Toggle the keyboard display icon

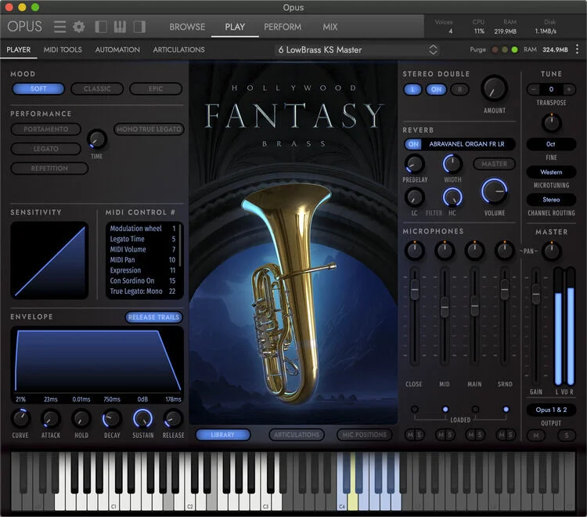(120, 27)
